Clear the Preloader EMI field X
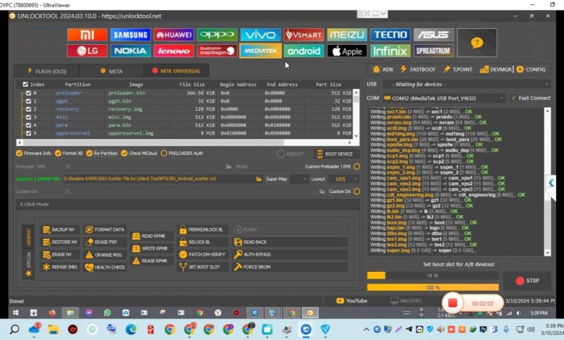This screenshot has width=564, height=340. [x=67, y=166]
